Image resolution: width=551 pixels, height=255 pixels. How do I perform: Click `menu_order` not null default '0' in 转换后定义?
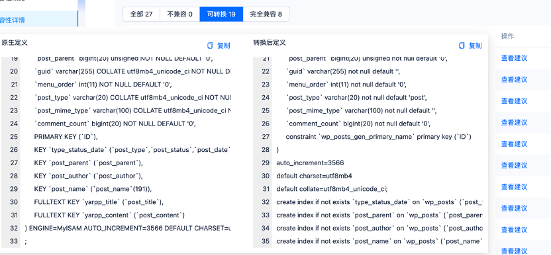pyautogui.click(x=346, y=84)
